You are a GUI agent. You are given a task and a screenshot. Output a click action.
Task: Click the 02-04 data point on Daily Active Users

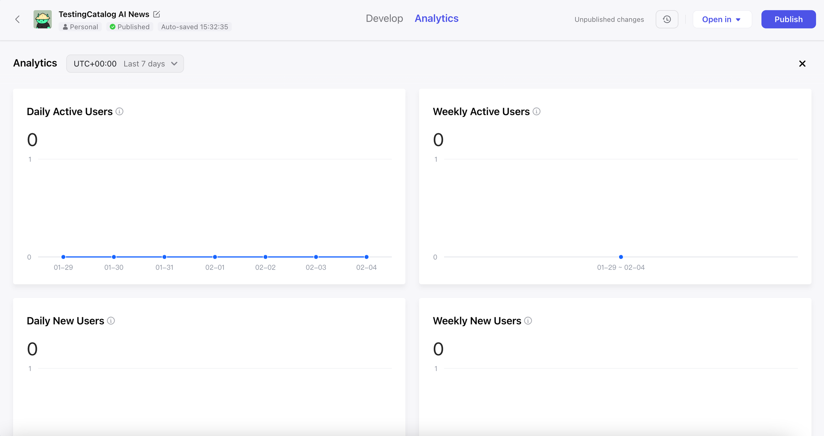pyautogui.click(x=366, y=257)
